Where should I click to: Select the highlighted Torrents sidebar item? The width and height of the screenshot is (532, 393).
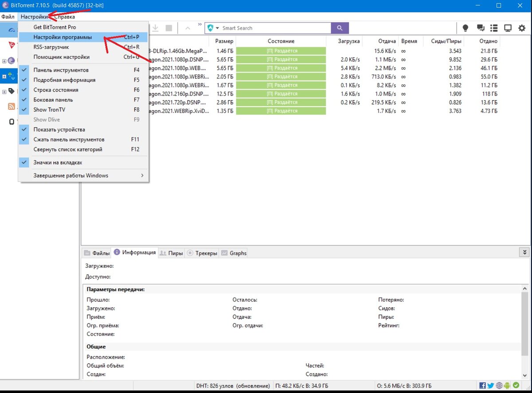[9, 76]
